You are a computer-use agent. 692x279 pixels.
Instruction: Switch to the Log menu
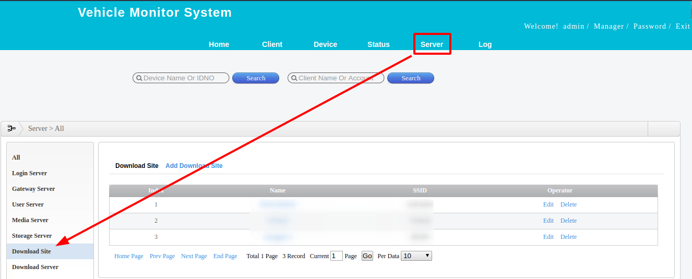point(485,44)
